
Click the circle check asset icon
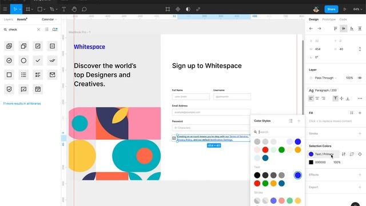pos(9,61)
